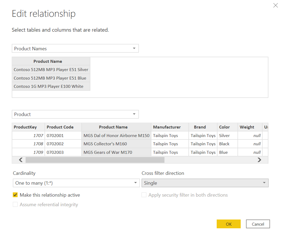
Task: Toggle Apply security filter in both directions
Action: (144, 195)
